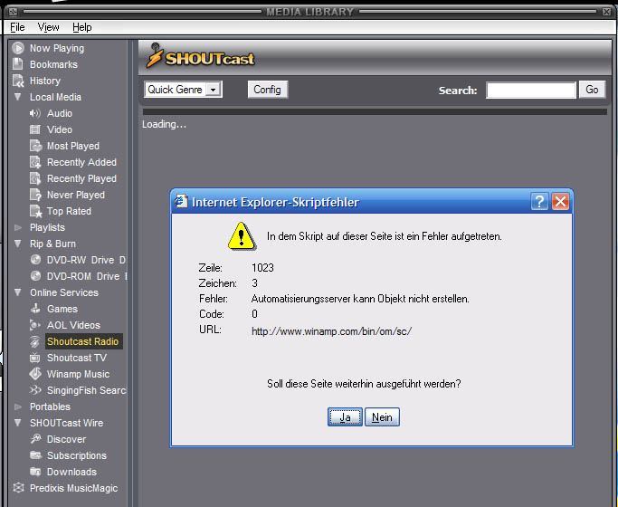Image resolution: width=618 pixels, height=507 pixels.
Task: Expand the Playlists tree node
Action: (x=18, y=227)
